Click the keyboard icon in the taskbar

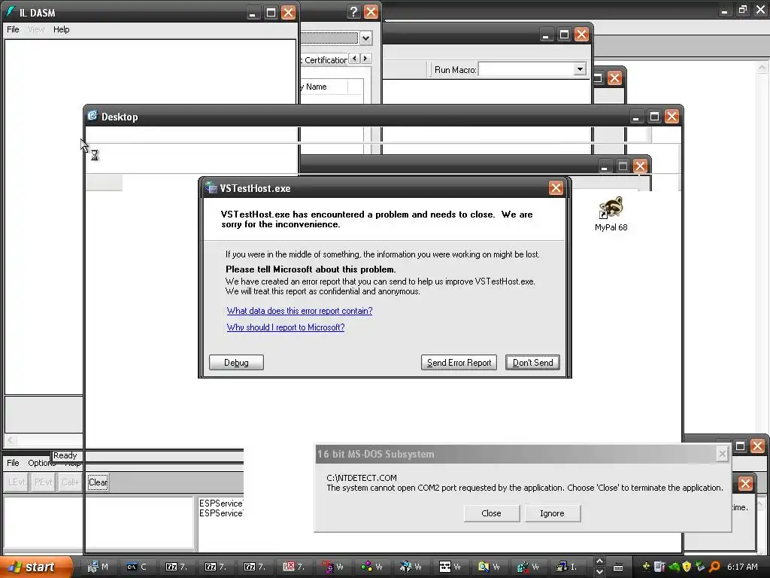click(618, 567)
